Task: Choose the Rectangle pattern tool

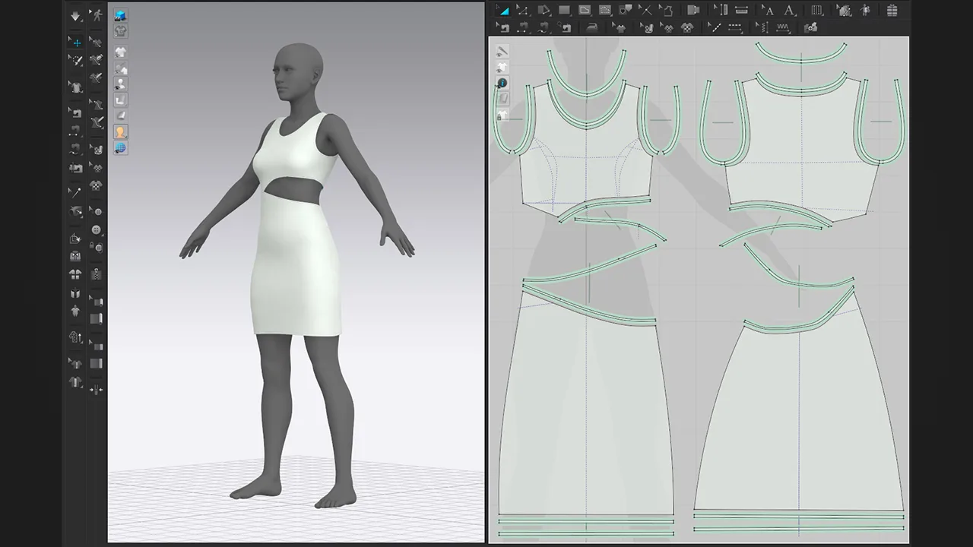Action: [x=564, y=11]
